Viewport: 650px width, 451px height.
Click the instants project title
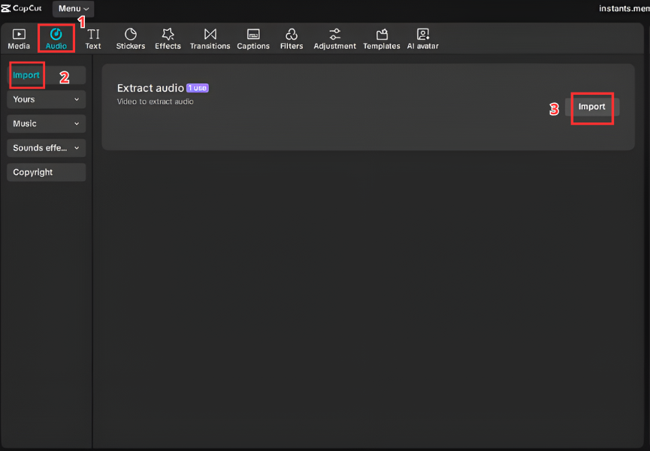[x=624, y=8]
